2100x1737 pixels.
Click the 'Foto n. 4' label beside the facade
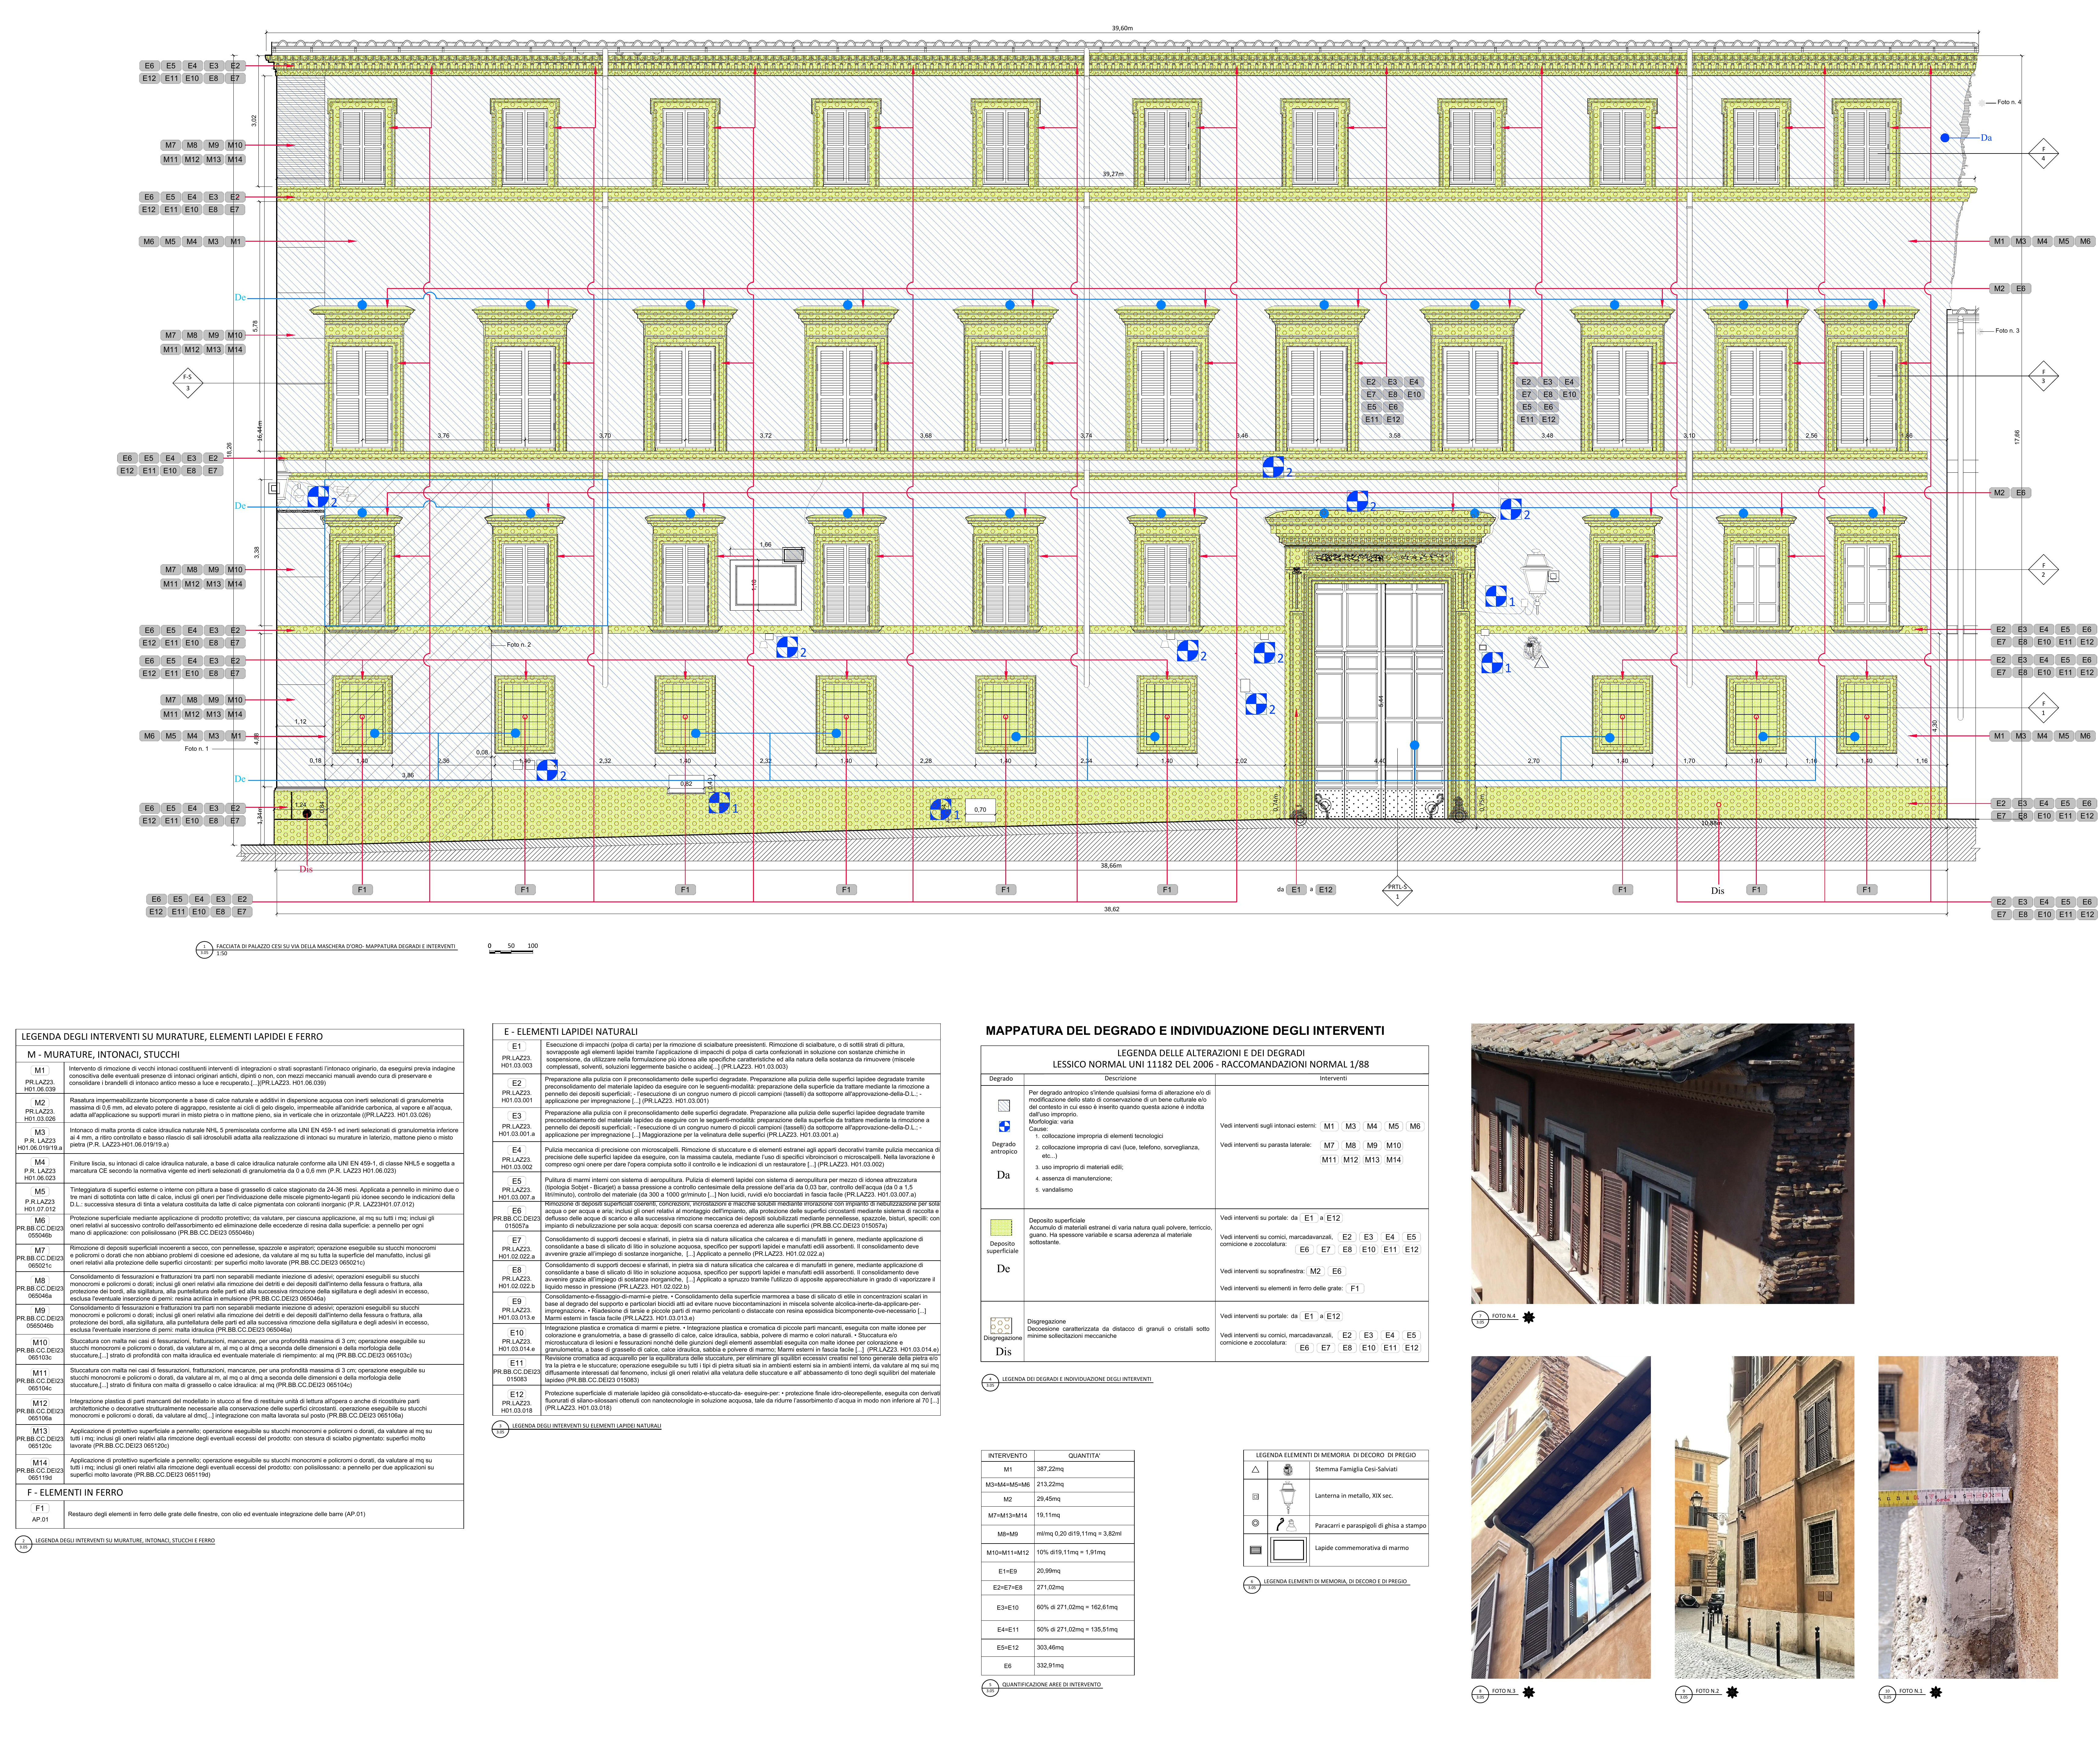pyautogui.click(x=2009, y=102)
